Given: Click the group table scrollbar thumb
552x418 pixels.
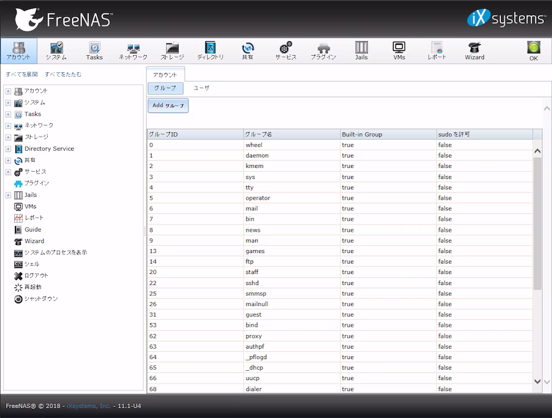Looking at the screenshot, I should coord(537,224).
